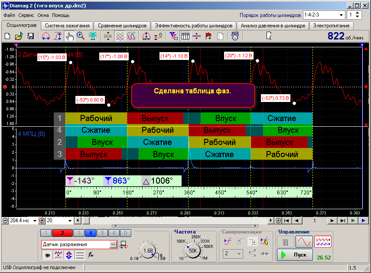Click the overlapping waveform compress icon
The height and width of the screenshot is (273, 371).
[107, 36]
